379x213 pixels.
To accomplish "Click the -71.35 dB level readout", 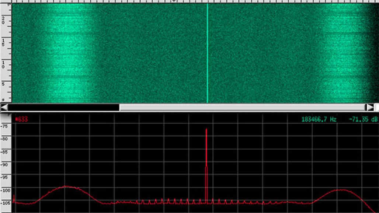I will (x=363, y=119).
